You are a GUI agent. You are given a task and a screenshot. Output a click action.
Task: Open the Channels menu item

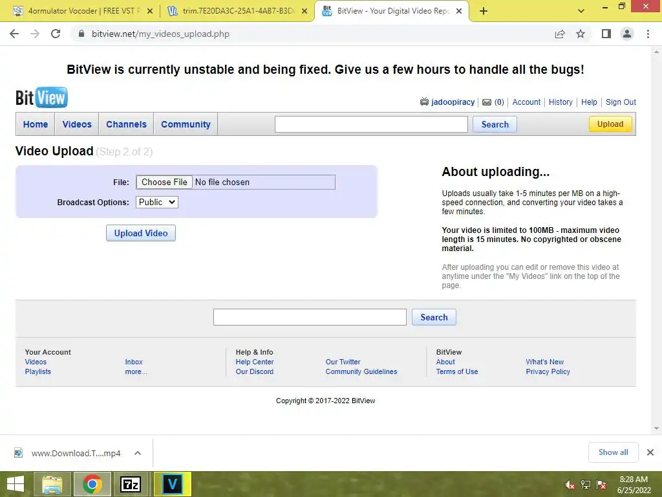(x=126, y=124)
